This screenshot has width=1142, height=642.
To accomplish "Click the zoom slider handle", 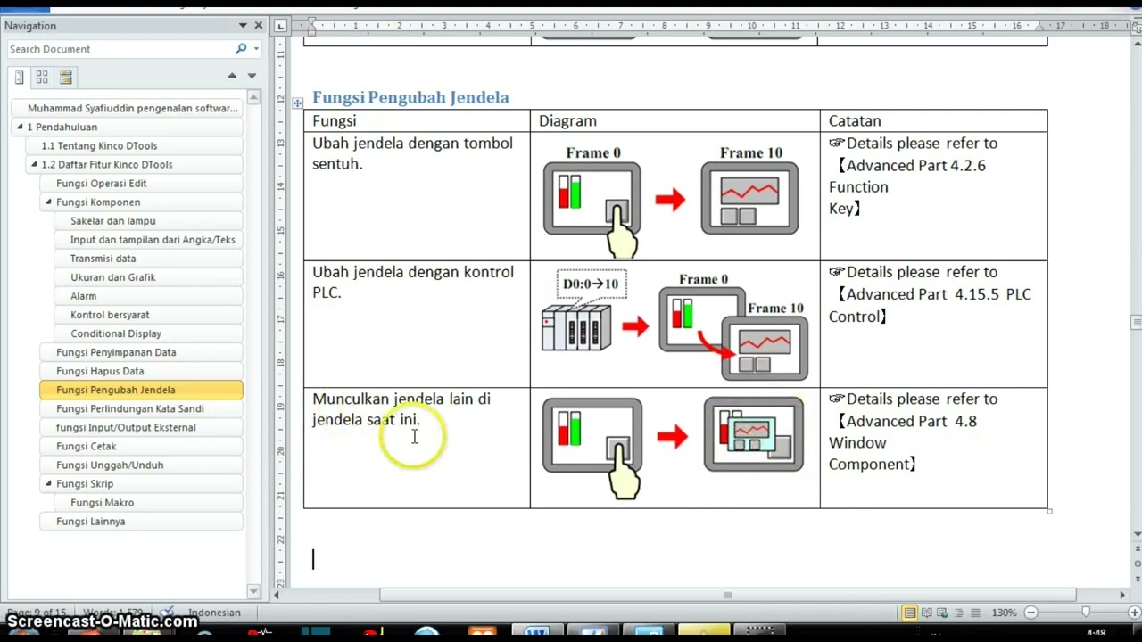I will coord(1086,613).
